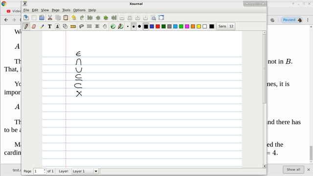Jump to the last page
This screenshot has height=176, width=313.
pos(114,18)
